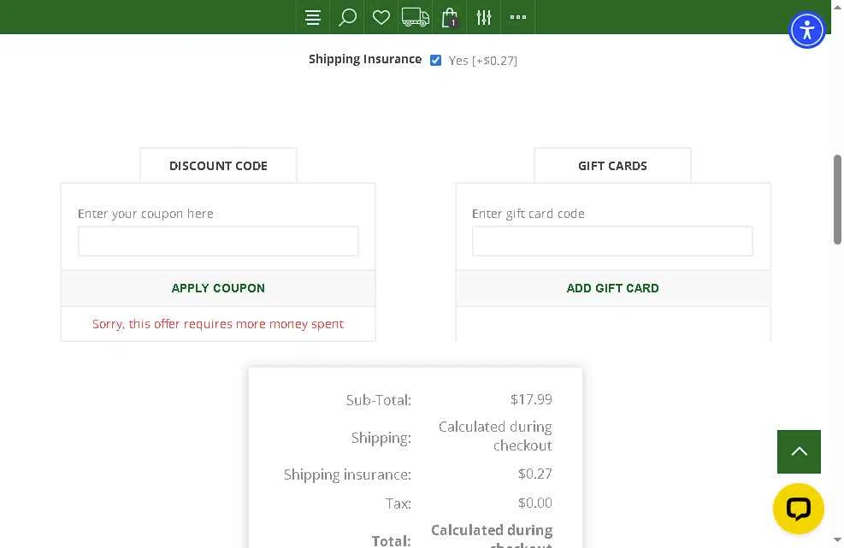Click the 'Shipping:' row label
The height and width of the screenshot is (548, 844).
click(381, 438)
